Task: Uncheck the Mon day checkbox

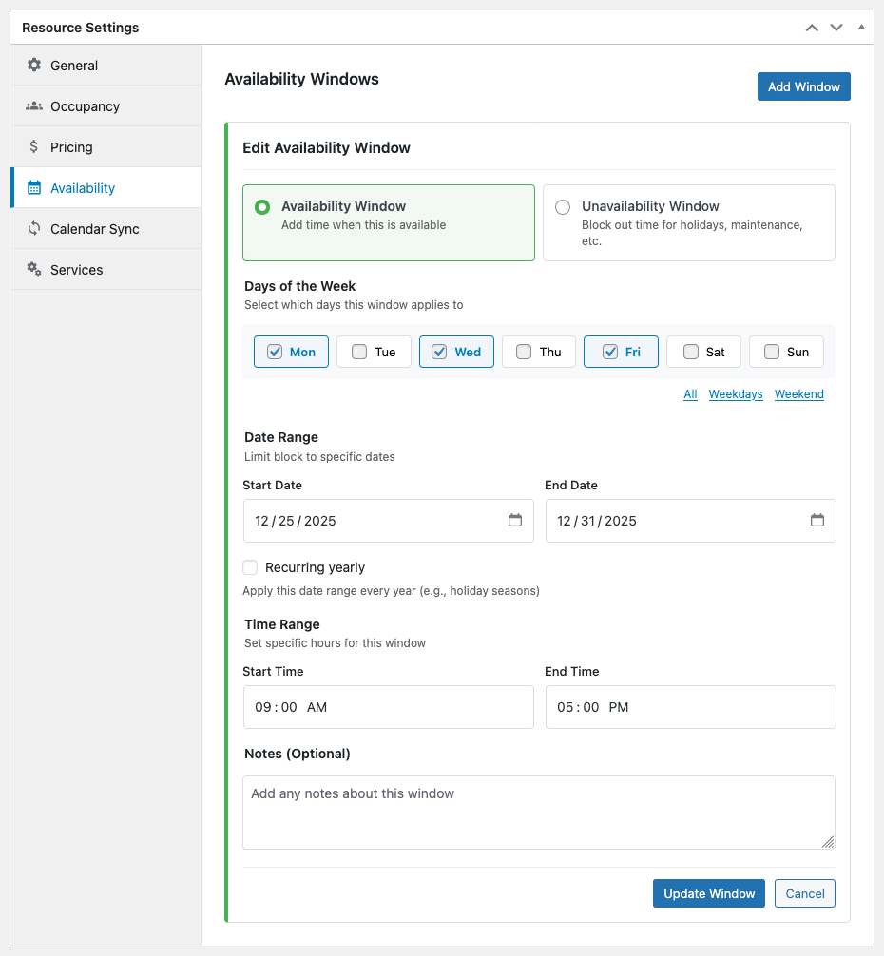Action: tap(275, 352)
